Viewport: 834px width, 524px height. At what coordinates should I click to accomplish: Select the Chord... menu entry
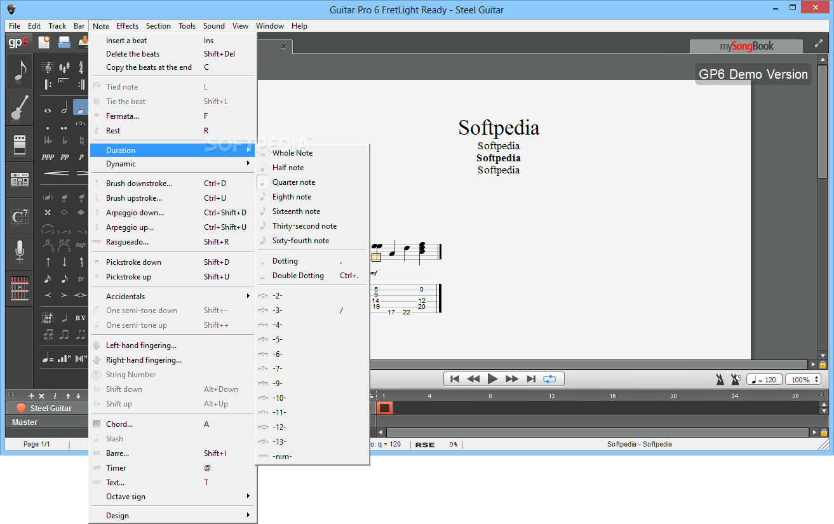click(172, 424)
